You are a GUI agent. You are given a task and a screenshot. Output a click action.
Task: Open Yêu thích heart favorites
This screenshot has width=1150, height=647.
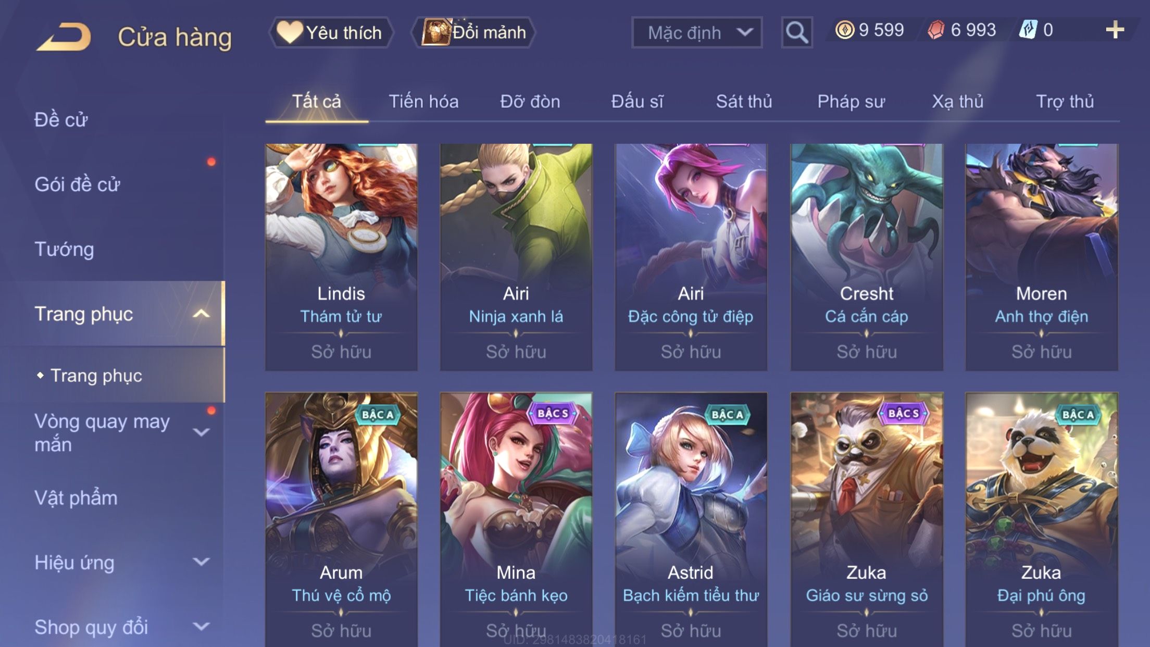point(331,32)
